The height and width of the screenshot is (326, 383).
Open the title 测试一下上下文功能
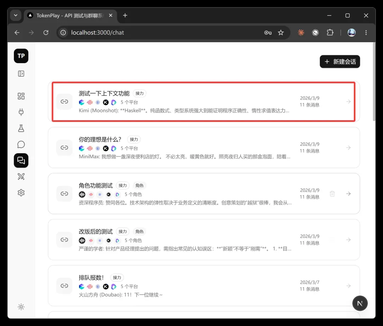(104, 93)
